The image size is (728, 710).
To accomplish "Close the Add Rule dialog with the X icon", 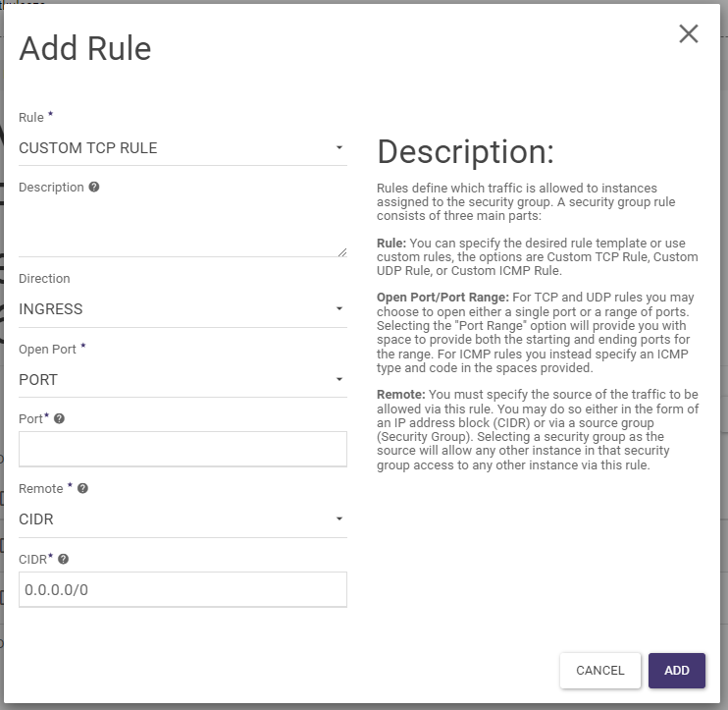I will (689, 34).
